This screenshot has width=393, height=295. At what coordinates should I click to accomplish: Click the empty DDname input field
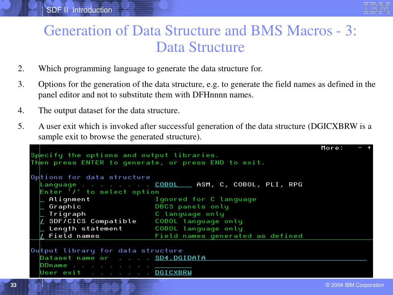(173, 265)
